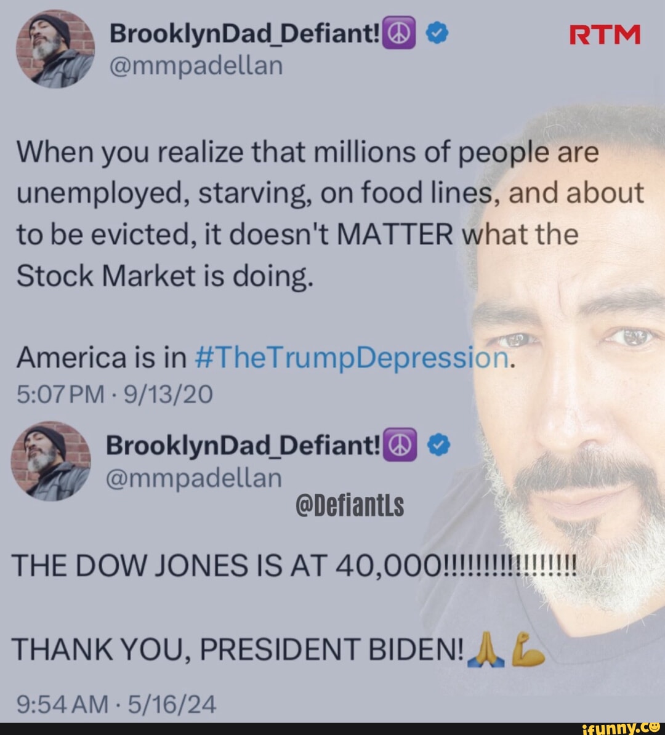
Task: Click the second tweet's profile avatar
Action: point(51,461)
